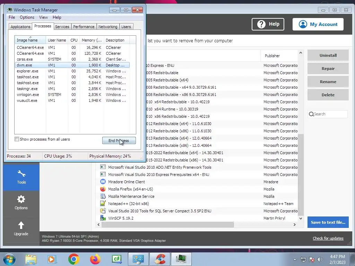This screenshot has width=355, height=266.
Task: Switch to Task Manager taskbar button
Action: point(181,259)
